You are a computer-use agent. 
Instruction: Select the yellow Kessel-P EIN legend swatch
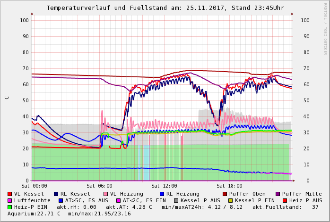pos(231,201)
